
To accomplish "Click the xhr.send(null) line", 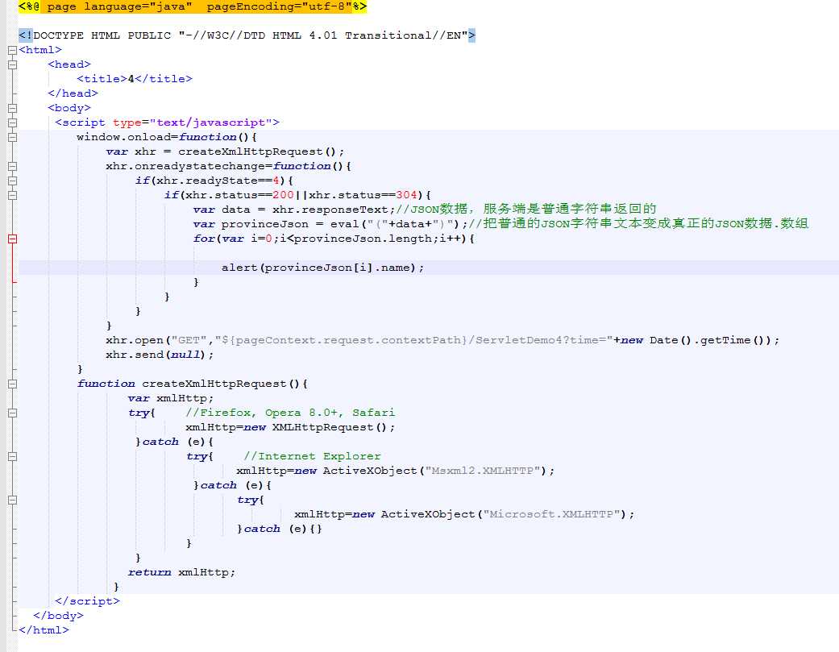I will 160,355.
